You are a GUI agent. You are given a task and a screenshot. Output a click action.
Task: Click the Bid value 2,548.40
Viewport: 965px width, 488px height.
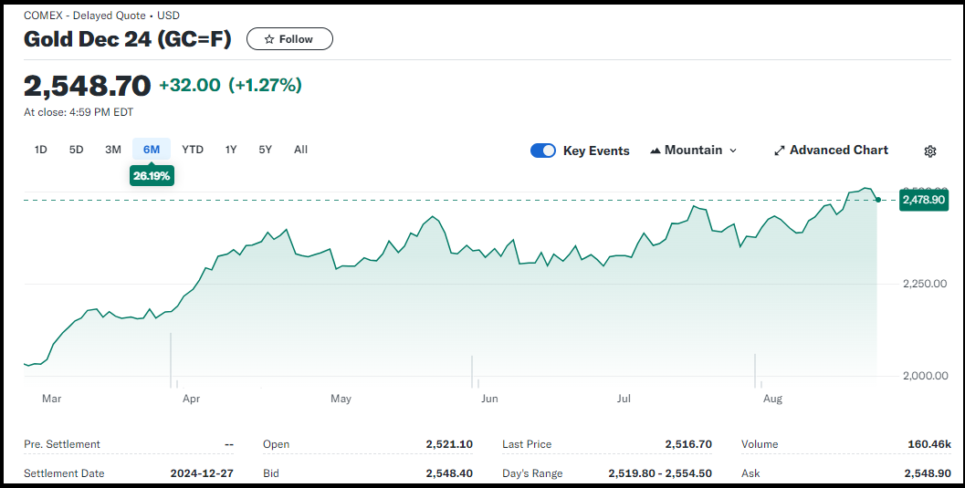point(449,473)
